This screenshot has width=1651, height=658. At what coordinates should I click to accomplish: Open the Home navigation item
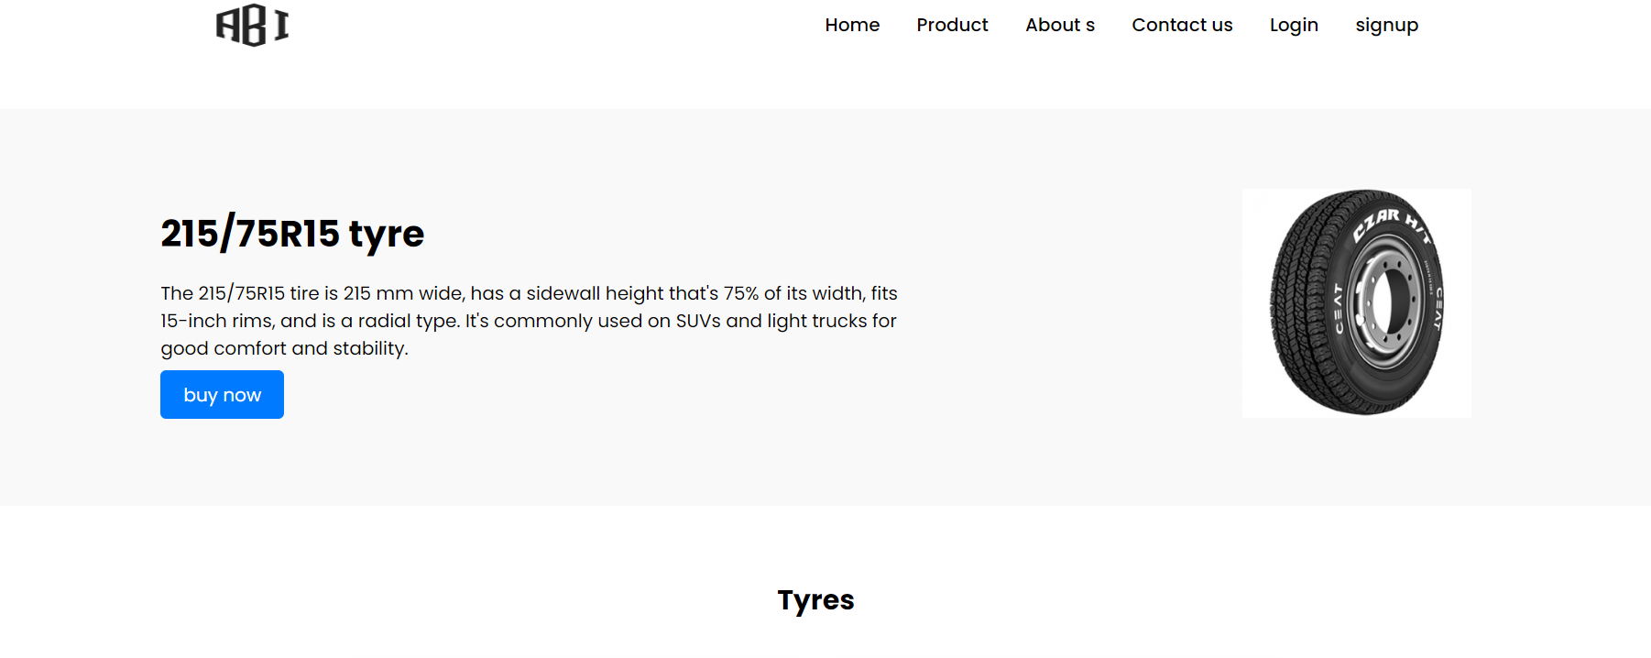pos(852,25)
